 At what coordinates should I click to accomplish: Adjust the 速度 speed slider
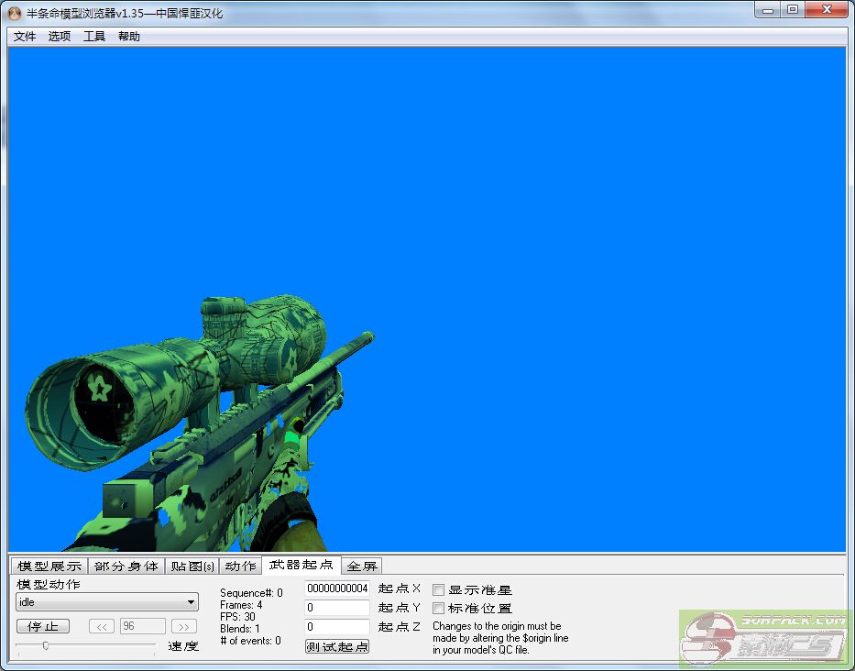tap(46, 646)
